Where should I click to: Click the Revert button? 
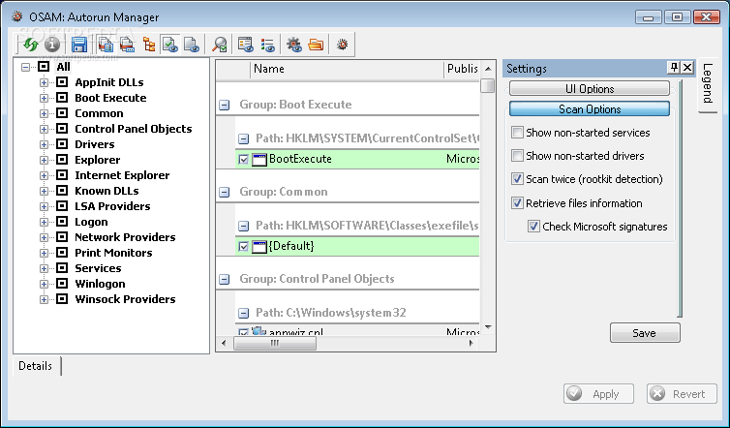682,394
